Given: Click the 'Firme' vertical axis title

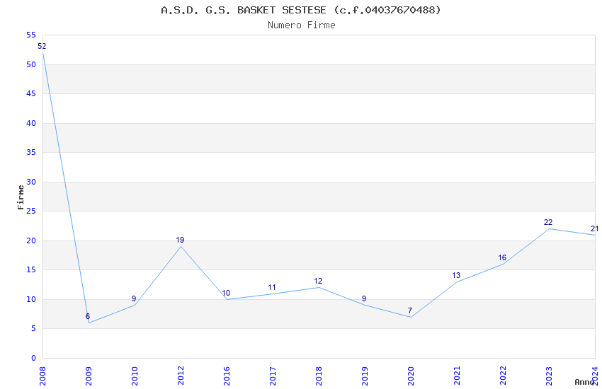Looking at the screenshot, I should point(21,197).
